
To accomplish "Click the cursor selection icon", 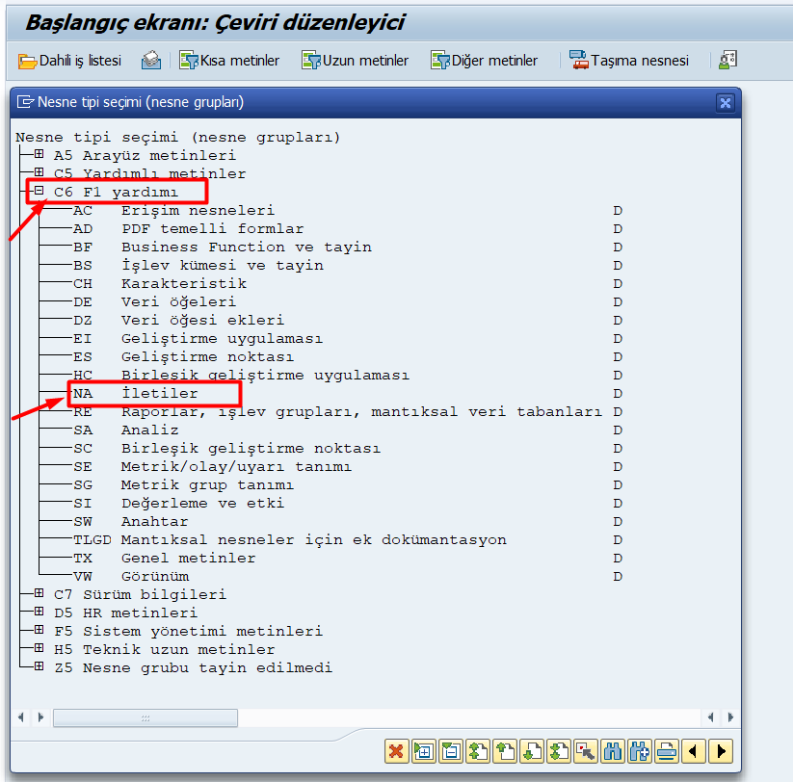I will pyautogui.click(x=586, y=752).
